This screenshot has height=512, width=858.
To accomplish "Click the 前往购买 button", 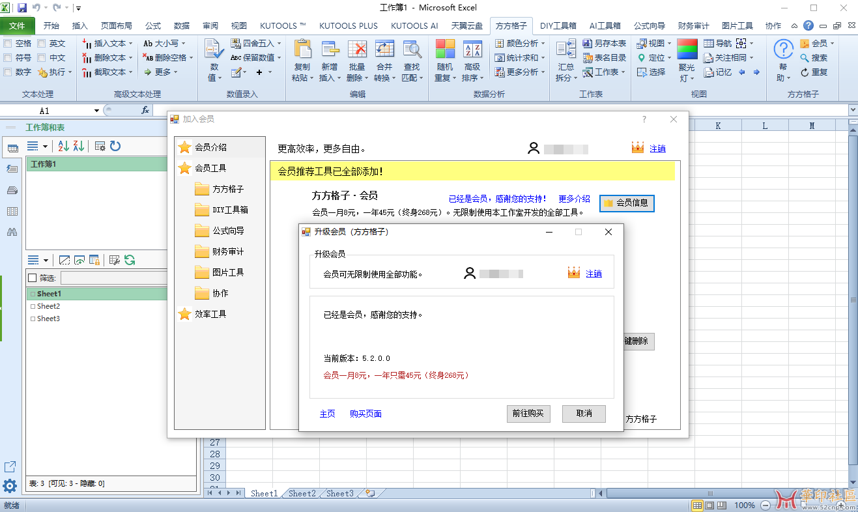I will pos(528,414).
